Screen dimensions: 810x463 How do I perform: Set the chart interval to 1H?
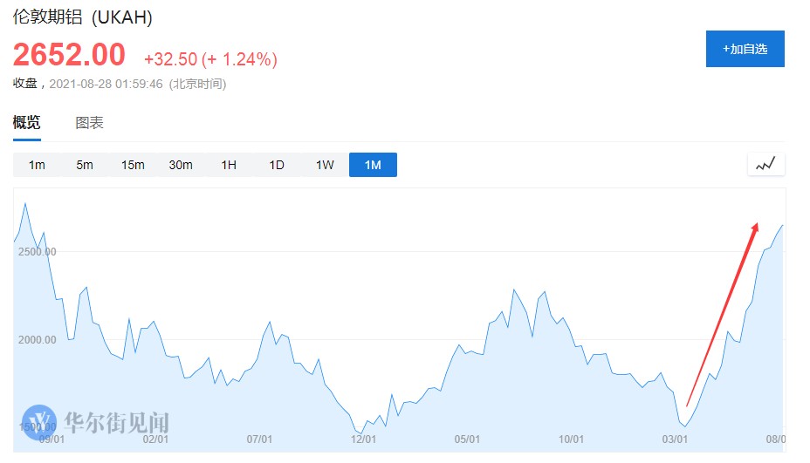pos(229,165)
